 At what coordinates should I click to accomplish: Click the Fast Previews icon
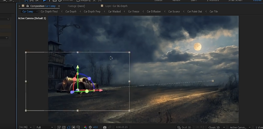[x=59, y=127]
